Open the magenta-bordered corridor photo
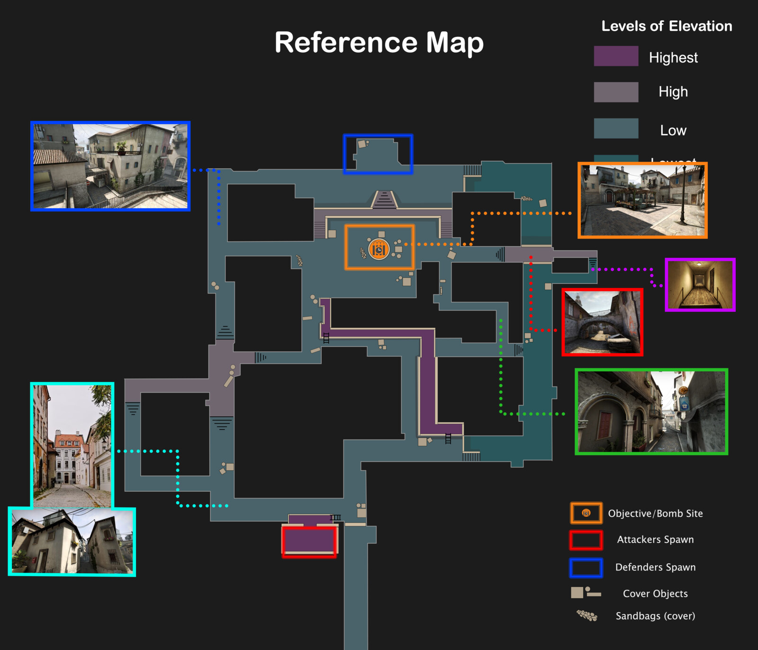The image size is (758, 650). coord(700,284)
